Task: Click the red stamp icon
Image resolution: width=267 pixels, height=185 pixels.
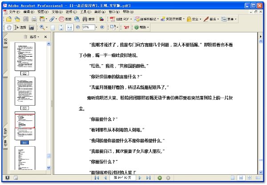Action: click(61, 19)
